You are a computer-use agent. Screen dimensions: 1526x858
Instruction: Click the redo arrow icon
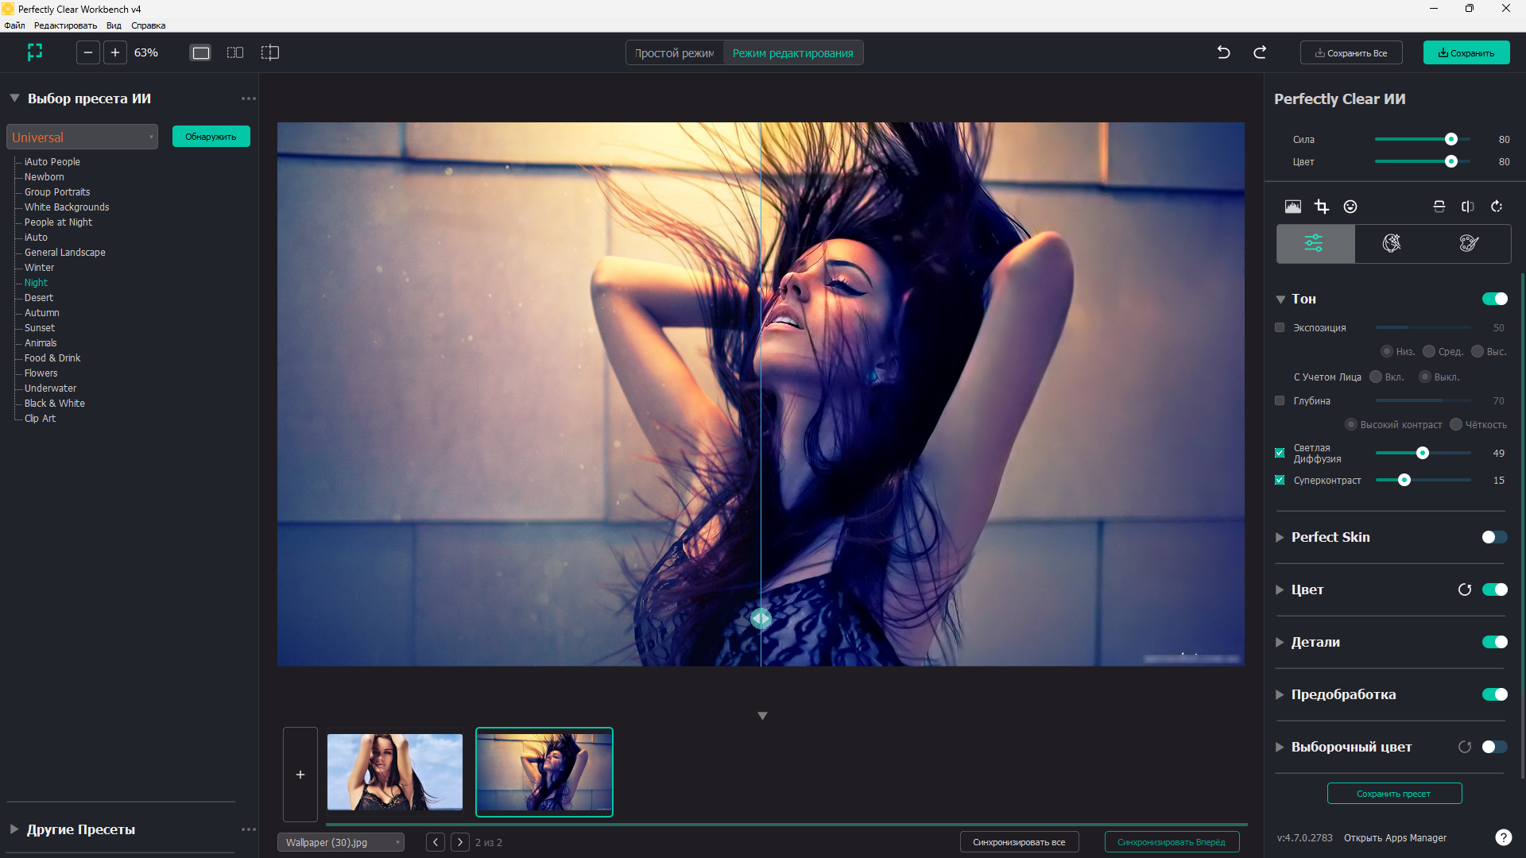1260,52
